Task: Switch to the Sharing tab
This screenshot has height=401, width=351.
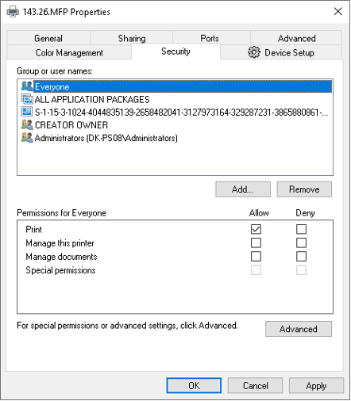Action: [x=132, y=38]
